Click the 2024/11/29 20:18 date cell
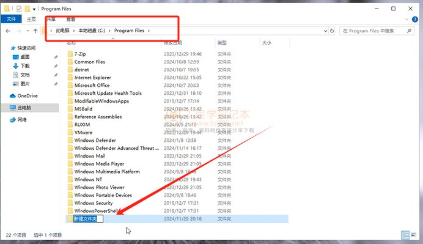The image size is (423, 244). point(183,219)
